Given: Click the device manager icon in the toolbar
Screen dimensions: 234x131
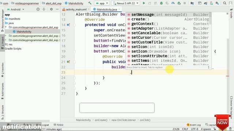Looking at the screenshot, I should coord(211,3).
